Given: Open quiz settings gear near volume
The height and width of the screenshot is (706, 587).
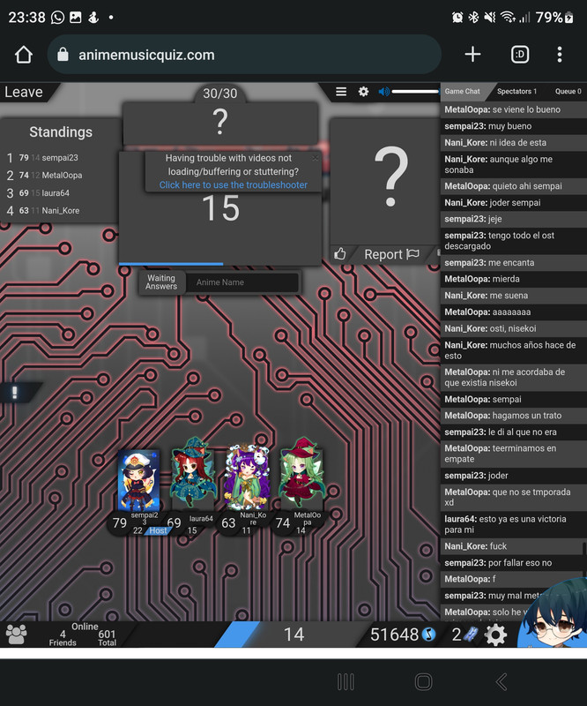Looking at the screenshot, I should [x=363, y=92].
